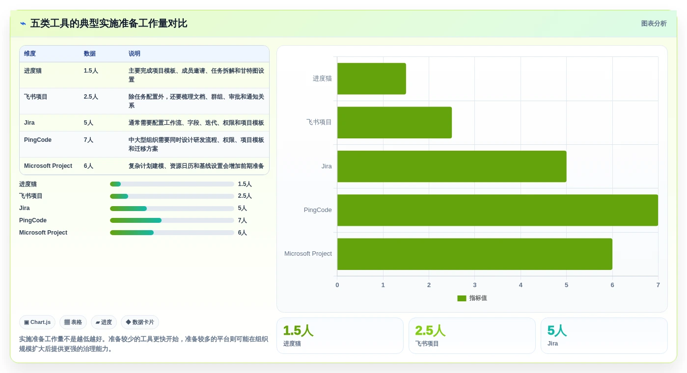Click the 说明 column header
This screenshot has height=373, width=687.
pos(135,53)
